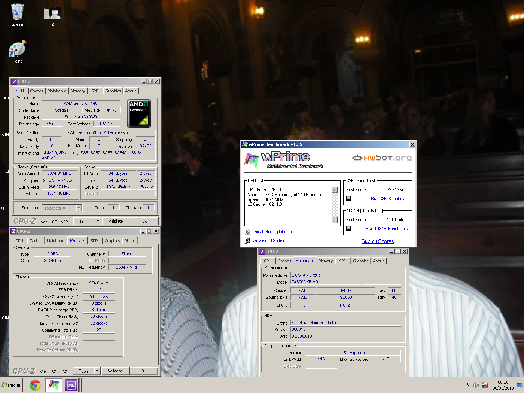
Task: Click the BIOS date 03/30/2010 field
Action: coord(346,336)
